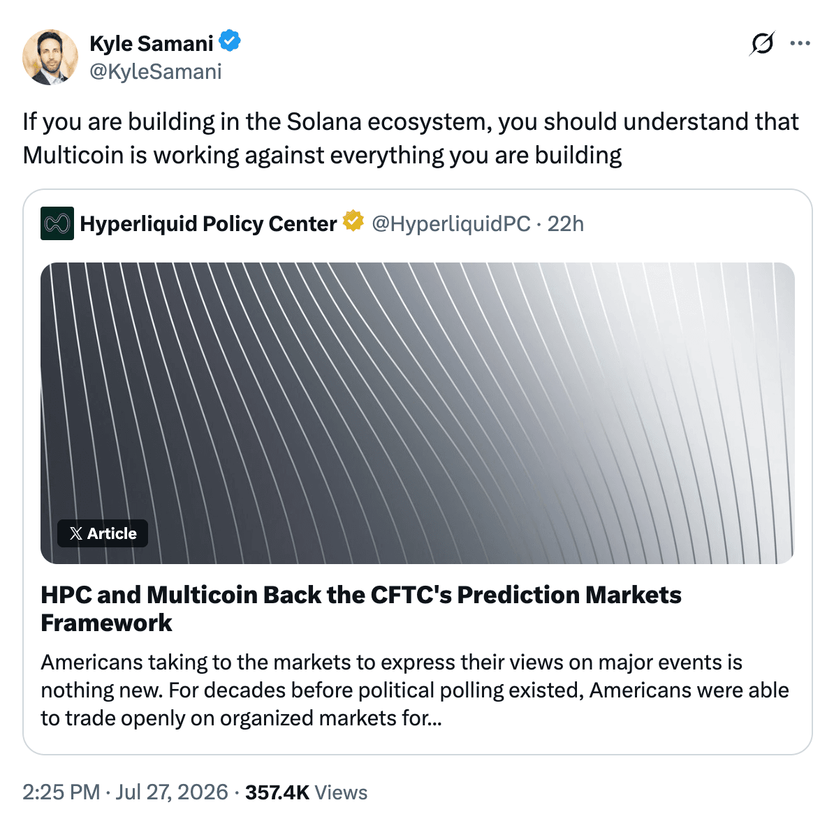Click the gold verified badge next to Hyperliquid Policy Center
The image size is (827, 821).
(353, 221)
